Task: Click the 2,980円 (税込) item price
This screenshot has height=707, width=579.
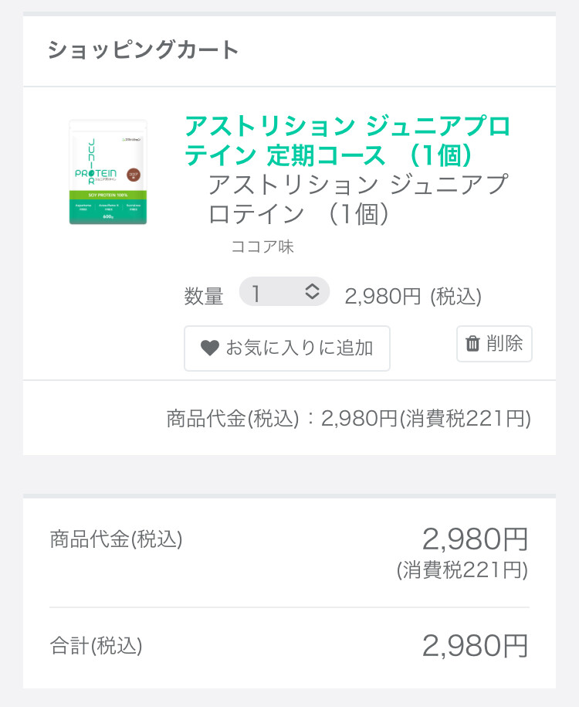Action: (x=413, y=297)
